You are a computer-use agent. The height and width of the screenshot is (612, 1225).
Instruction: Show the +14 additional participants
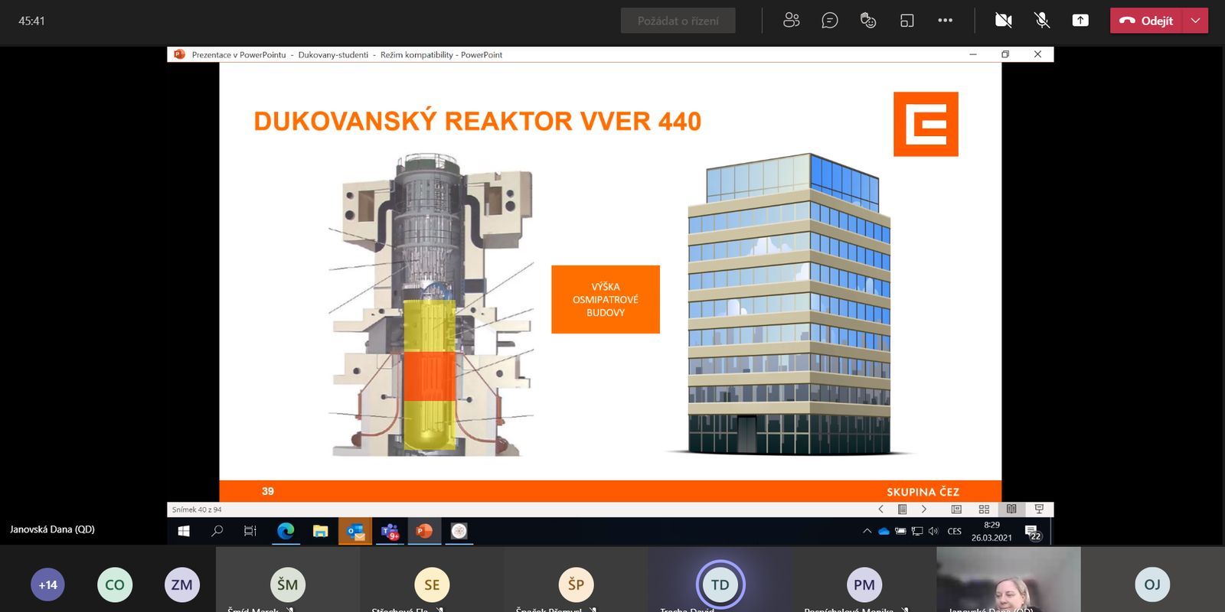(47, 585)
